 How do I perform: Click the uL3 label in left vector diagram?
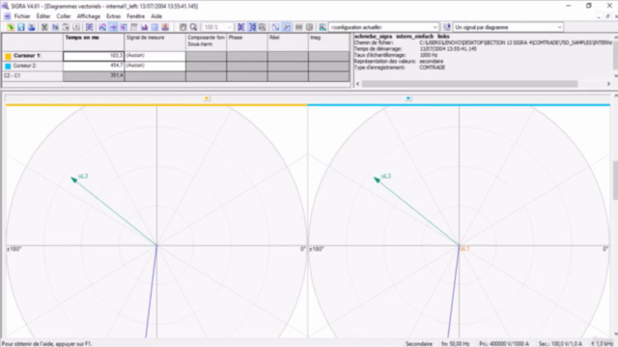pos(83,175)
